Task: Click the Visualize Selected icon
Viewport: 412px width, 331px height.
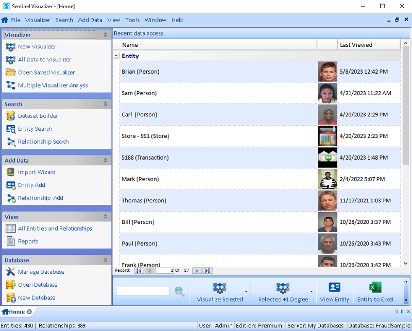Action: [x=220, y=288]
